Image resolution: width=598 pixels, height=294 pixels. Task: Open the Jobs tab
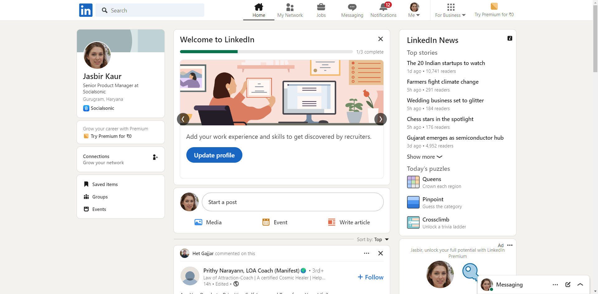pos(321,10)
